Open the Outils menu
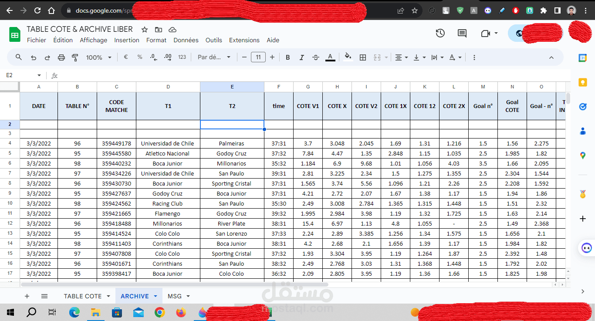 point(214,40)
